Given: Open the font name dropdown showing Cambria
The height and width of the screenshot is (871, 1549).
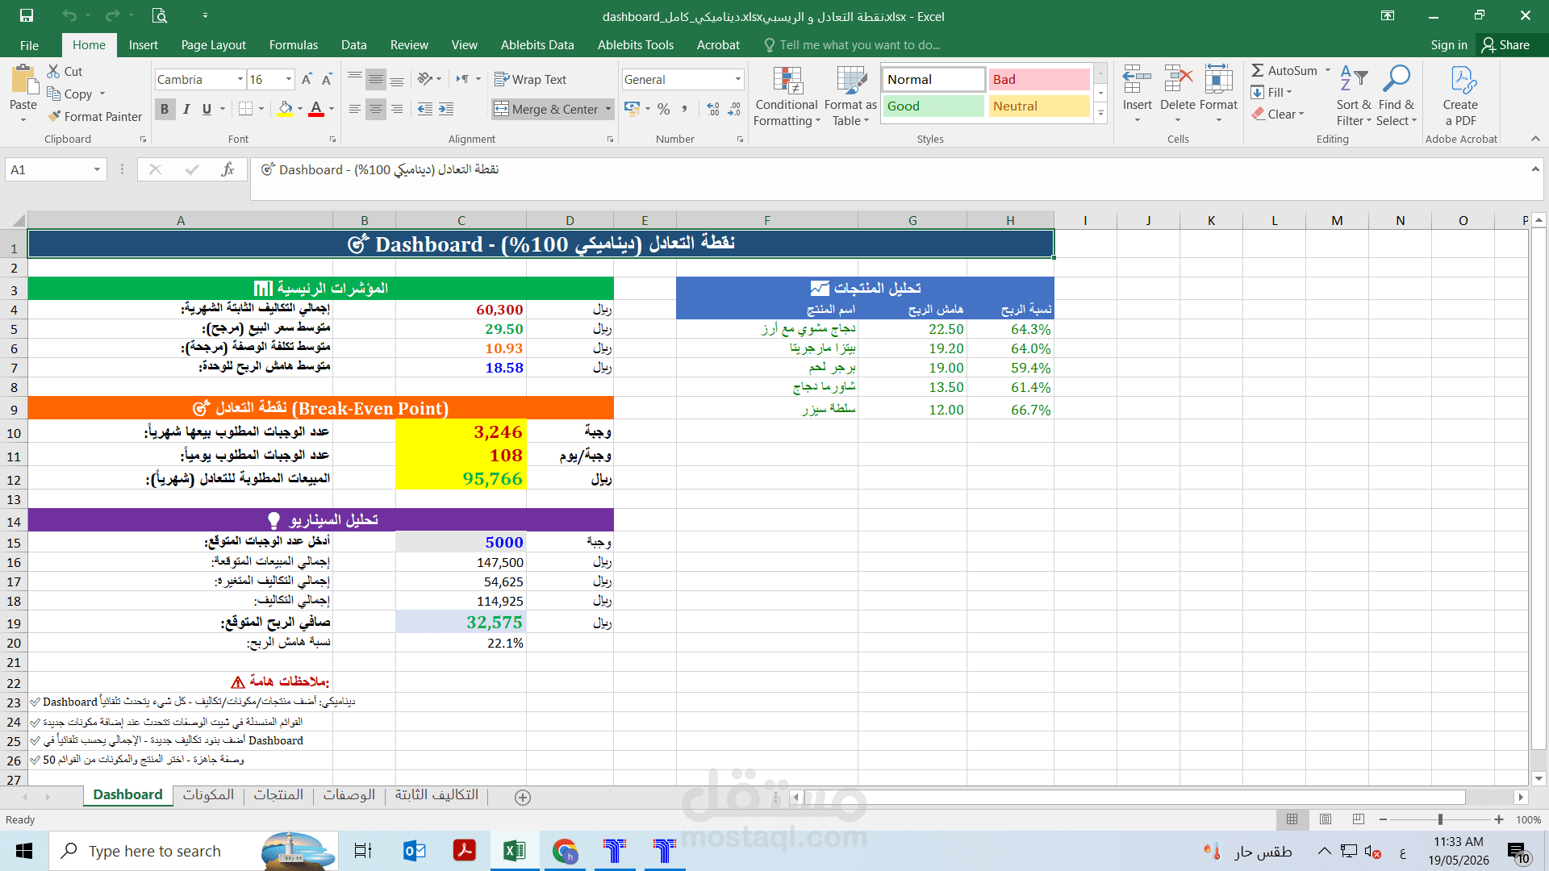Looking at the screenshot, I should (240, 79).
